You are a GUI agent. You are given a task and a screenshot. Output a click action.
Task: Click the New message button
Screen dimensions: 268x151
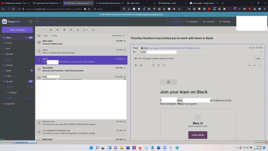17,30
